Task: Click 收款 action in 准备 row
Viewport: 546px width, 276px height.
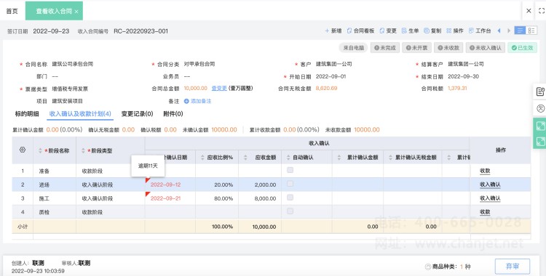Action: pos(485,171)
